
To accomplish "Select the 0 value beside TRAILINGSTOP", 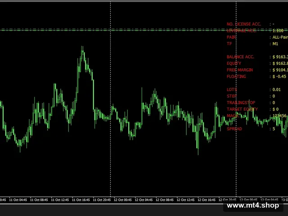I will [x=274, y=103].
